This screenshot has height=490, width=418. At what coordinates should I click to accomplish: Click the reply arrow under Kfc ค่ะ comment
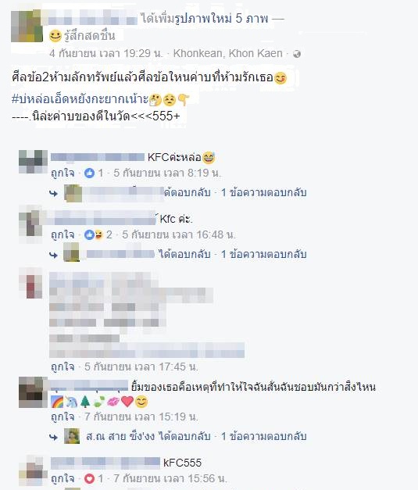(x=53, y=255)
